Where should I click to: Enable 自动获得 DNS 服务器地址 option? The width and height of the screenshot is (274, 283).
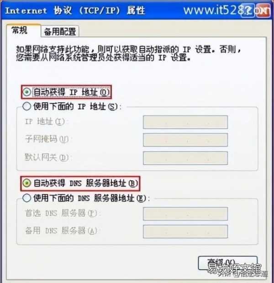coord(26,183)
